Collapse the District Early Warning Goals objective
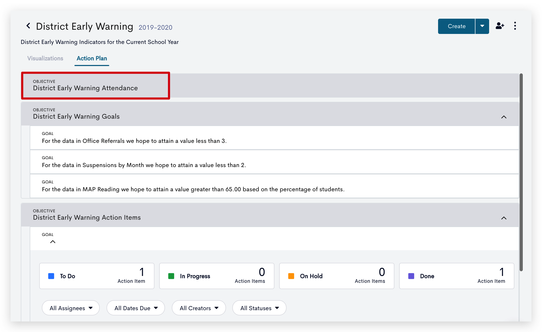Screen dimensions: 542x332 click(x=504, y=117)
